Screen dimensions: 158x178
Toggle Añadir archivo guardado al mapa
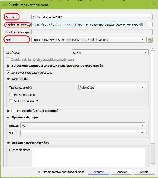click(x=39, y=172)
